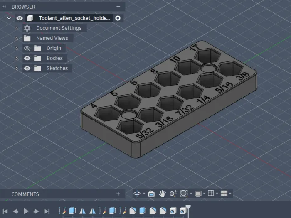Click the Sketches folder icon
The width and height of the screenshot is (291, 218).
(x=37, y=68)
